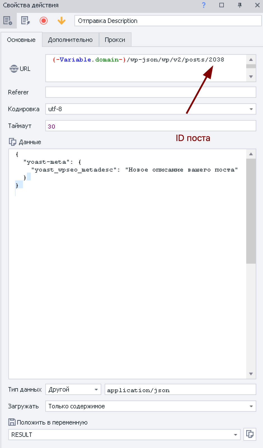The image size is (263, 448).
Task: Click the edit note icon in toolbar
Action: point(25,21)
